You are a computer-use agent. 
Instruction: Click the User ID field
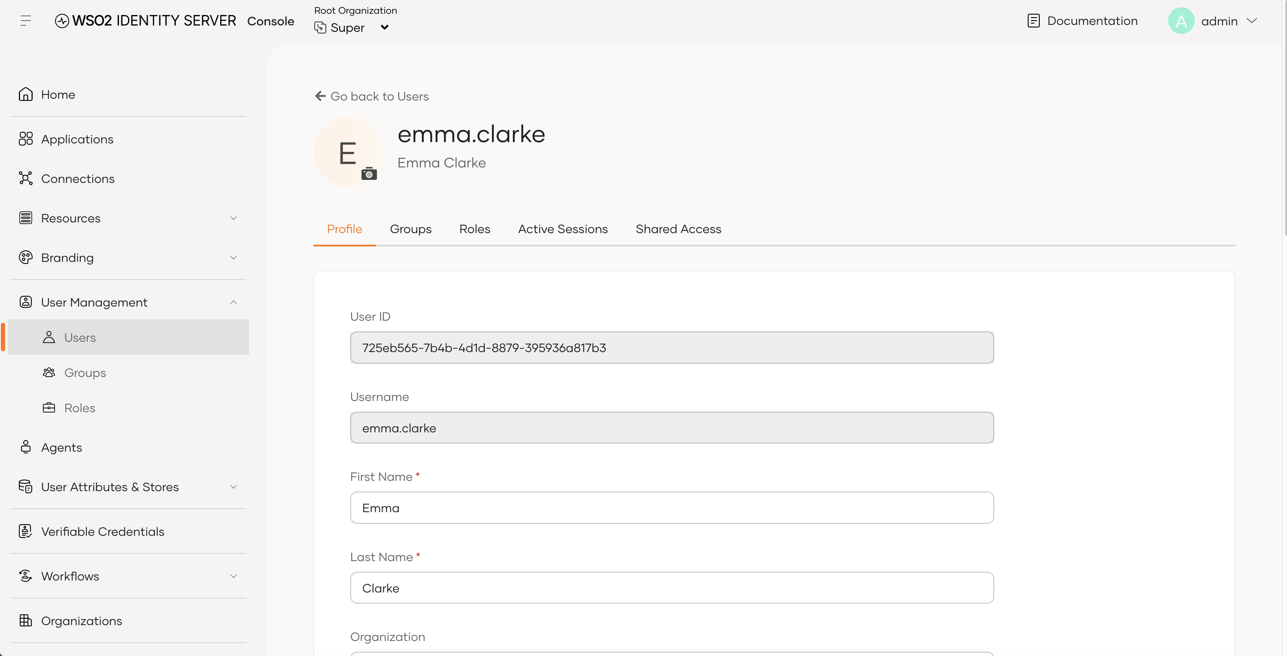click(x=672, y=347)
